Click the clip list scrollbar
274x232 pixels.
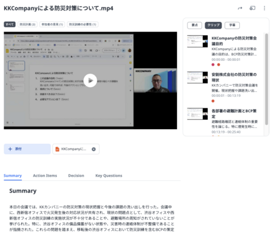267,79
